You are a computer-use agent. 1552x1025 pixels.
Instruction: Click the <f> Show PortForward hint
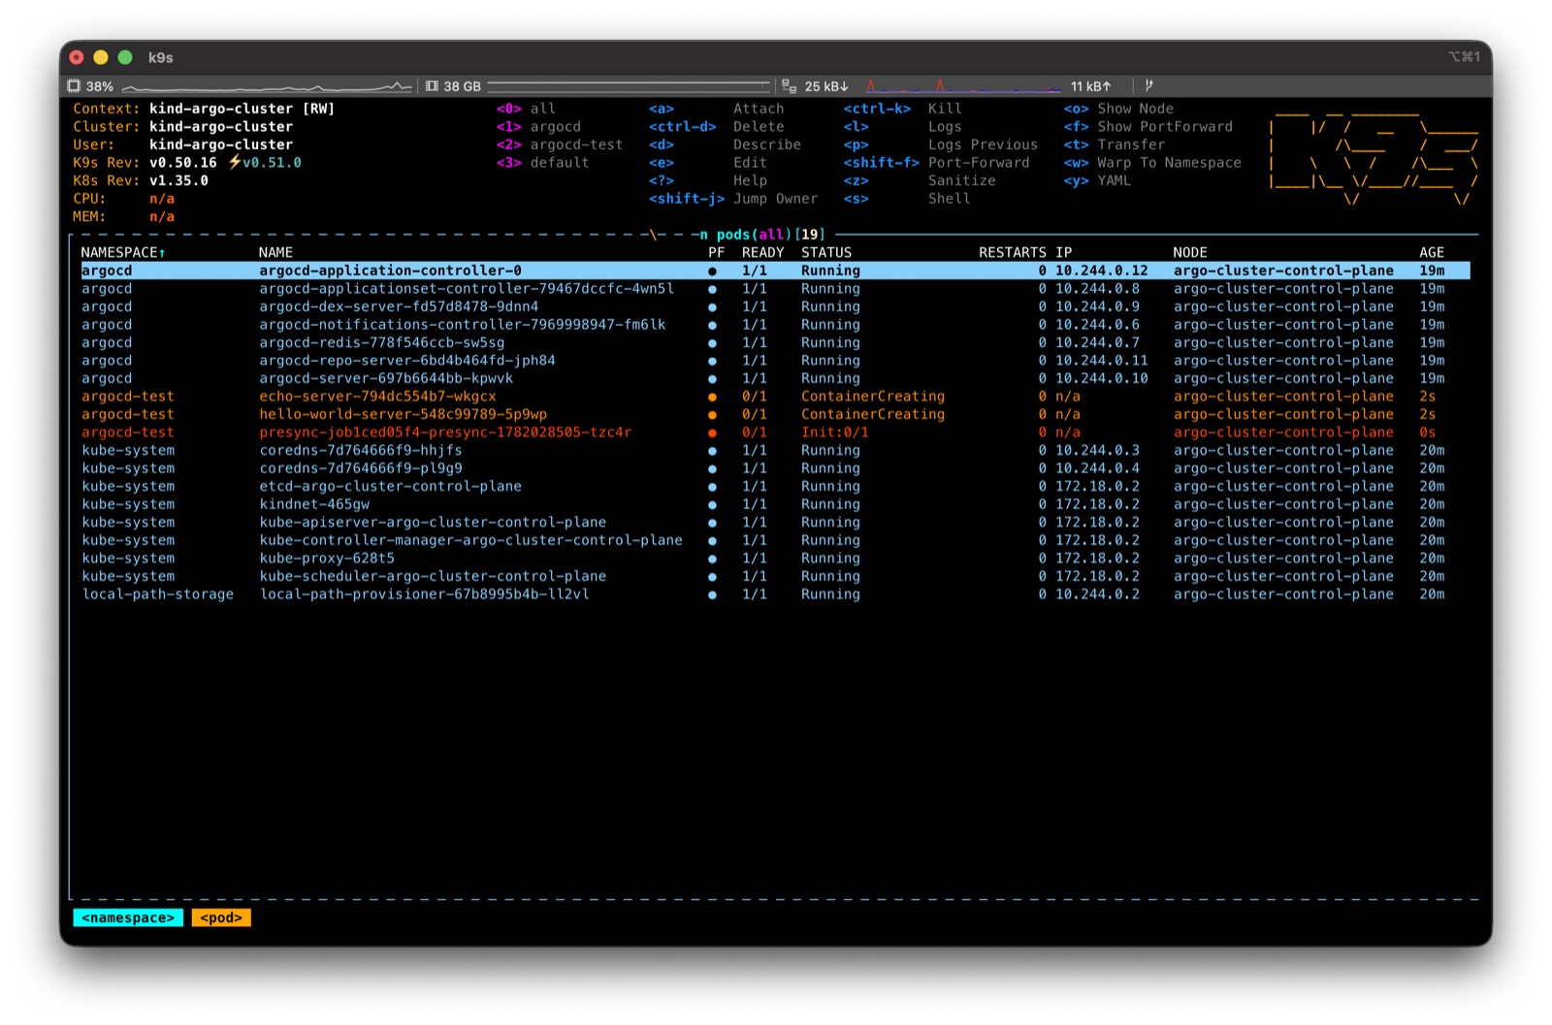pyautogui.click(x=1148, y=127)
